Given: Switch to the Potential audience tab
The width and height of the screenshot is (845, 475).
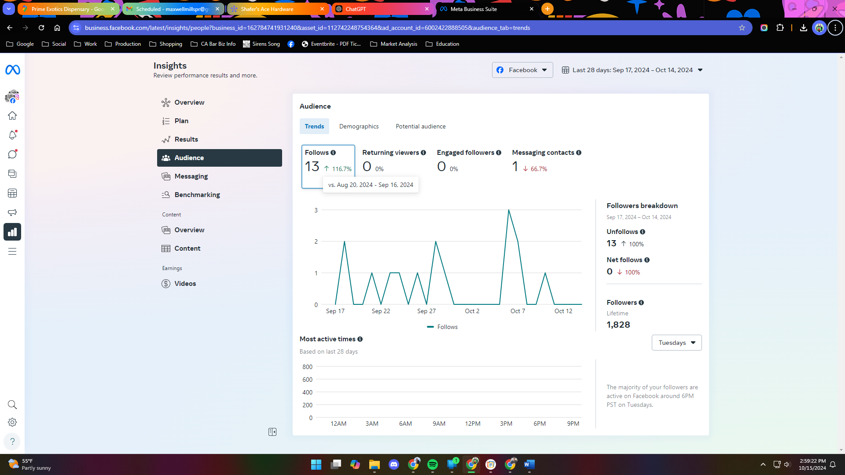Looking at the screenshot, I should (x=420, y=126).
